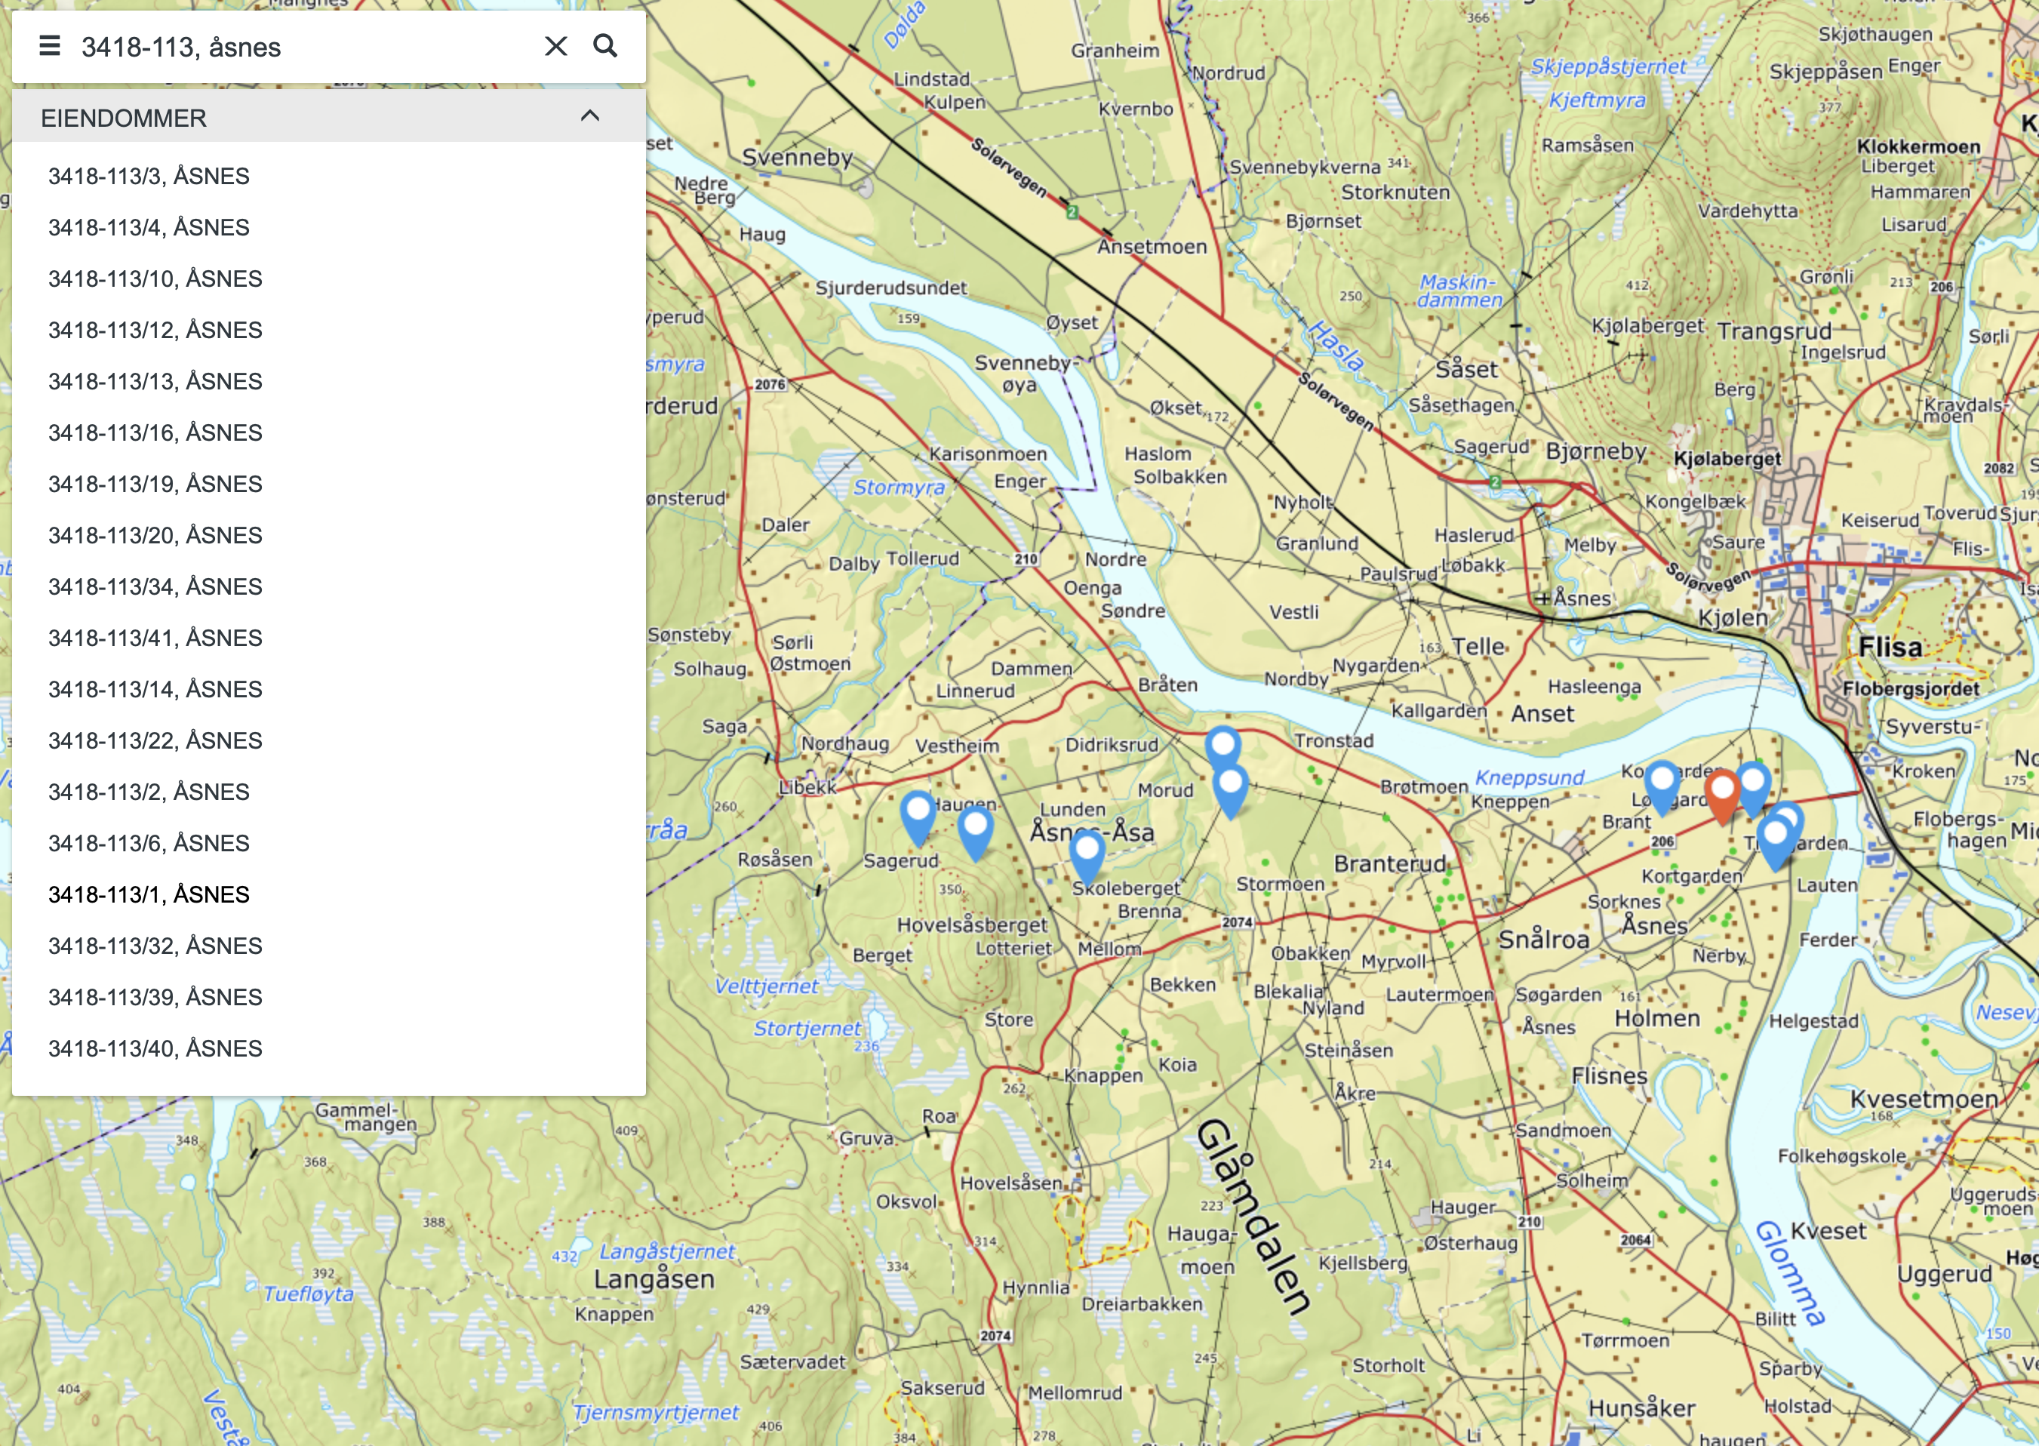Viewport: 2039px width, 1446px height.
Task: Collapse the EIENDOMMER results section
Action: [589, 117]
